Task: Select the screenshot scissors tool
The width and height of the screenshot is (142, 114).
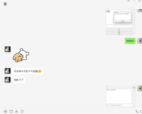Action: [x=16, y=111]
